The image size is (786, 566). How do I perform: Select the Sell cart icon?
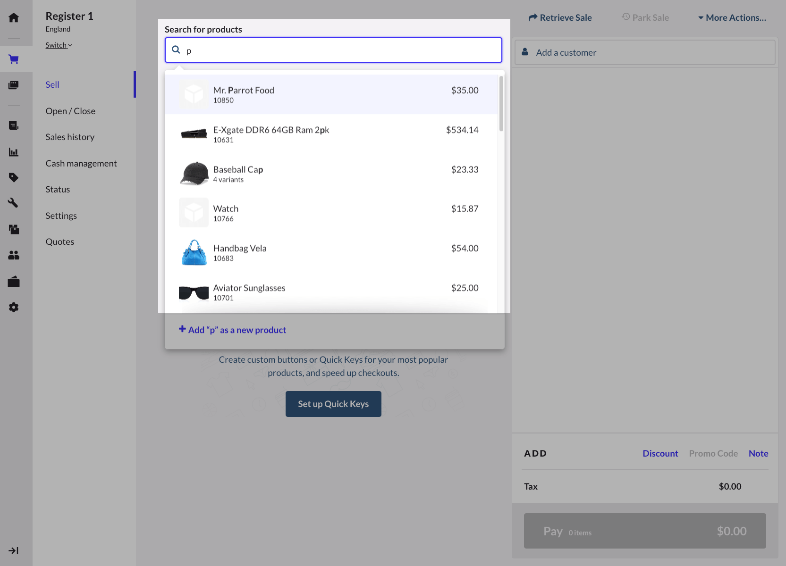click(14, 59)
